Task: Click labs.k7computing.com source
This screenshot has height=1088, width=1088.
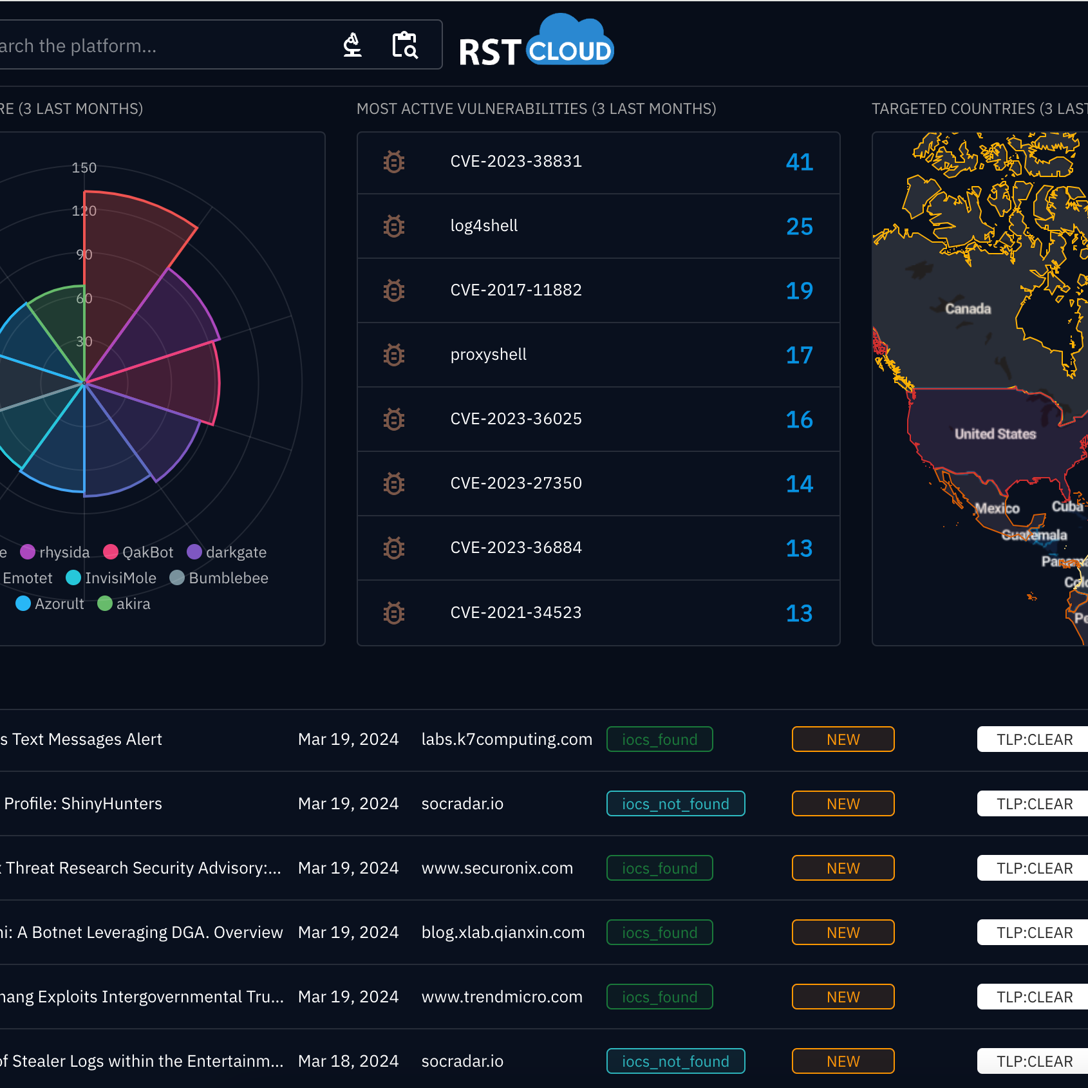Action: pyautogui.click(x=507, y=739)
